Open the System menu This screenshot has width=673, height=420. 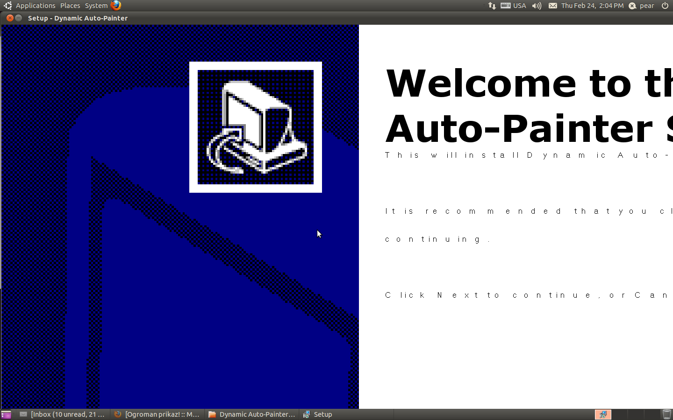click(96, 6)
